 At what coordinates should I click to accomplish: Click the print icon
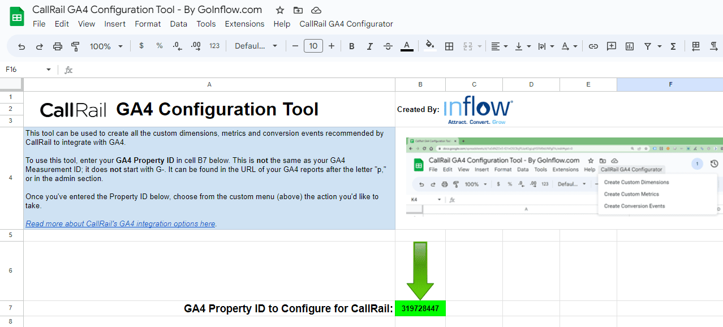point(57,46)
